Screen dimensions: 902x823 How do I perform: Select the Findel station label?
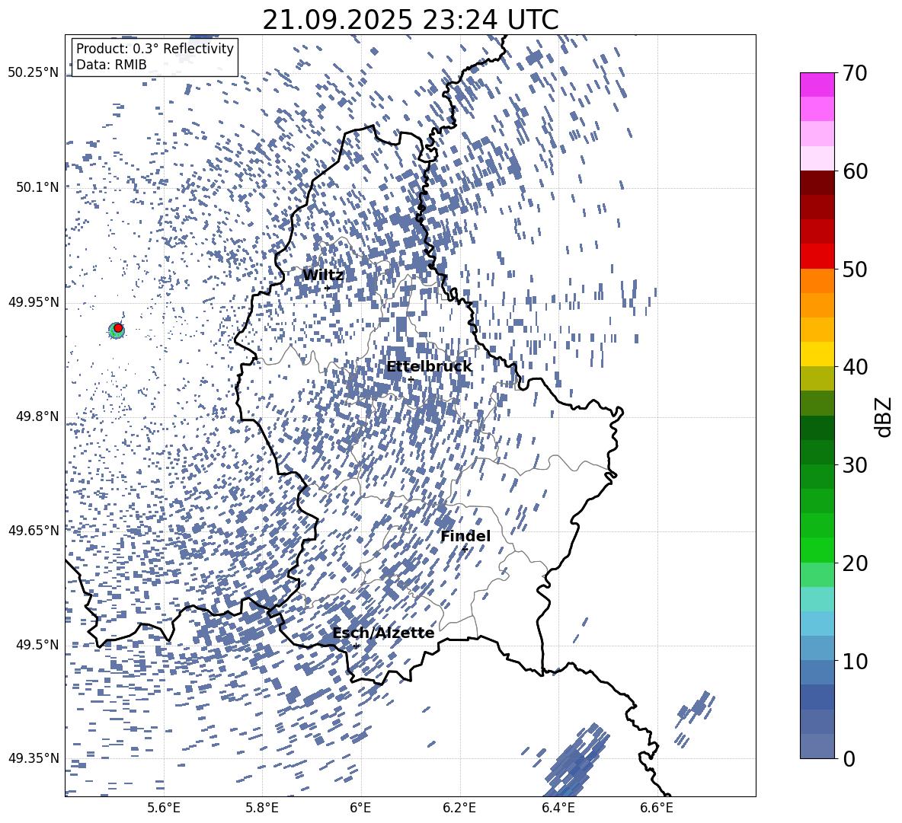point(465,536)
